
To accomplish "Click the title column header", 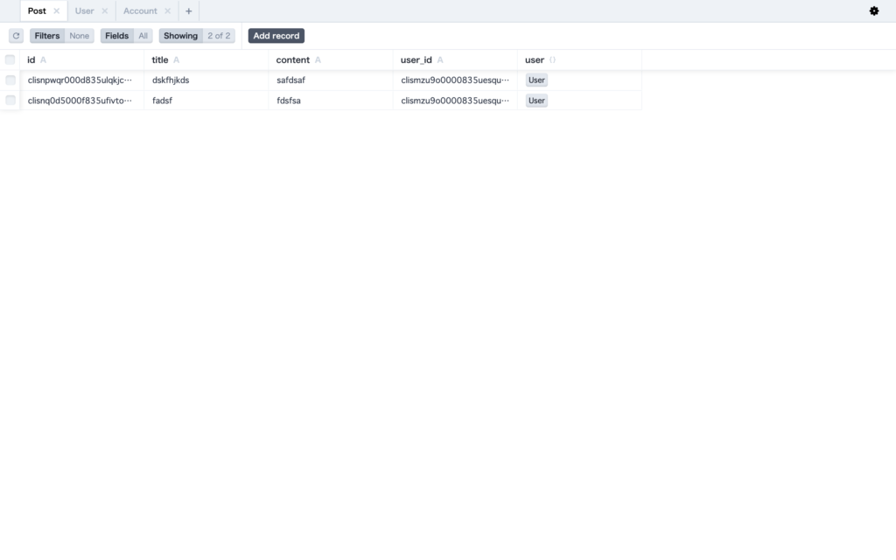I will 160,59.
